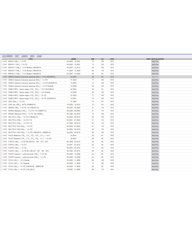Show applications for highlighted DOBLO 1.9 D (223ZXB1A)
This screenshot has height=225, width=192.
155,77
